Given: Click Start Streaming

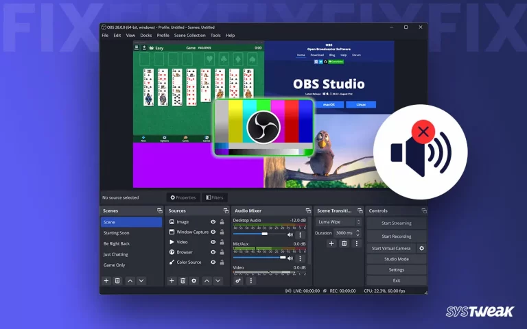Looking at the screenshot, I should click(x=397, y=223).
